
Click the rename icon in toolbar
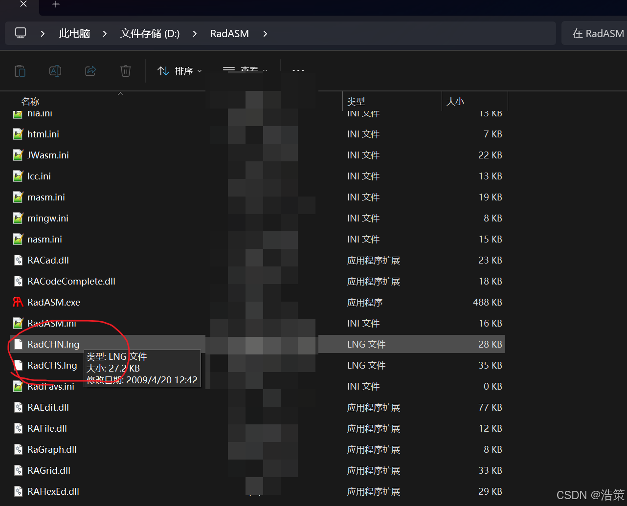pyautogui.click(x=55, y=71)
